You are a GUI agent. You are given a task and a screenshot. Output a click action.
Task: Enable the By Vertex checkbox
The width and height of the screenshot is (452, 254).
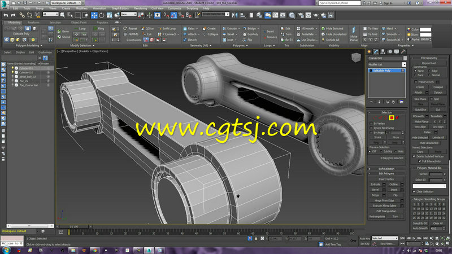tap(371, 123)
